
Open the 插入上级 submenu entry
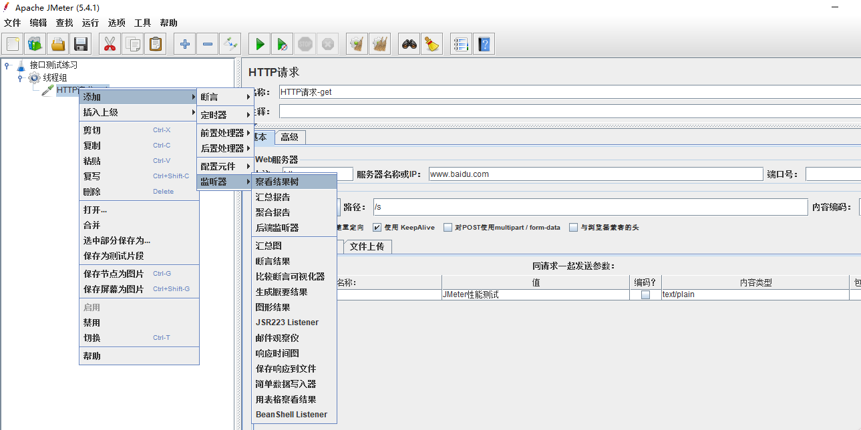pos(139,112)
